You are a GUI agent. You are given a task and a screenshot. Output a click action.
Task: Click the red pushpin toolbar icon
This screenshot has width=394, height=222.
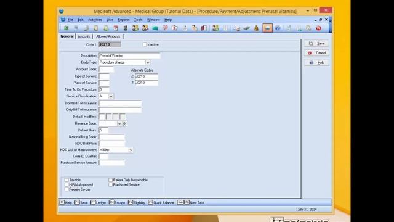coord(165,28)
